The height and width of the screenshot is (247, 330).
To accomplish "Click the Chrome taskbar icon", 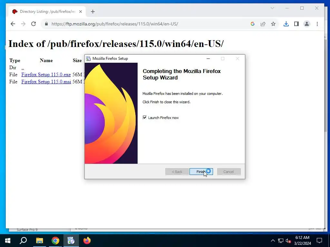I will pyautogui.click(x=55, y=241).
